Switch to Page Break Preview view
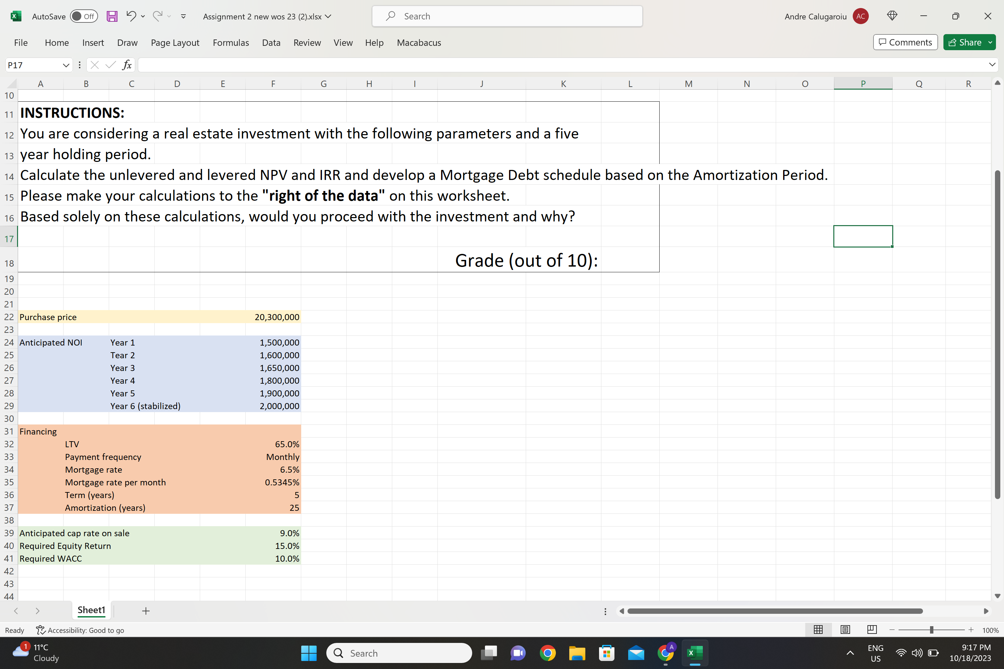This screenshot has height=669, width=1004. pos(872,630)
